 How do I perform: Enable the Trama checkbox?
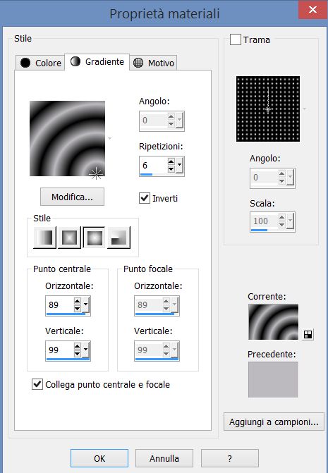(236, 39)
